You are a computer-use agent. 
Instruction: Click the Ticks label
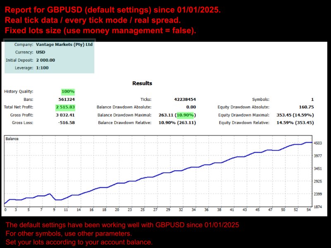click(146, 99)
